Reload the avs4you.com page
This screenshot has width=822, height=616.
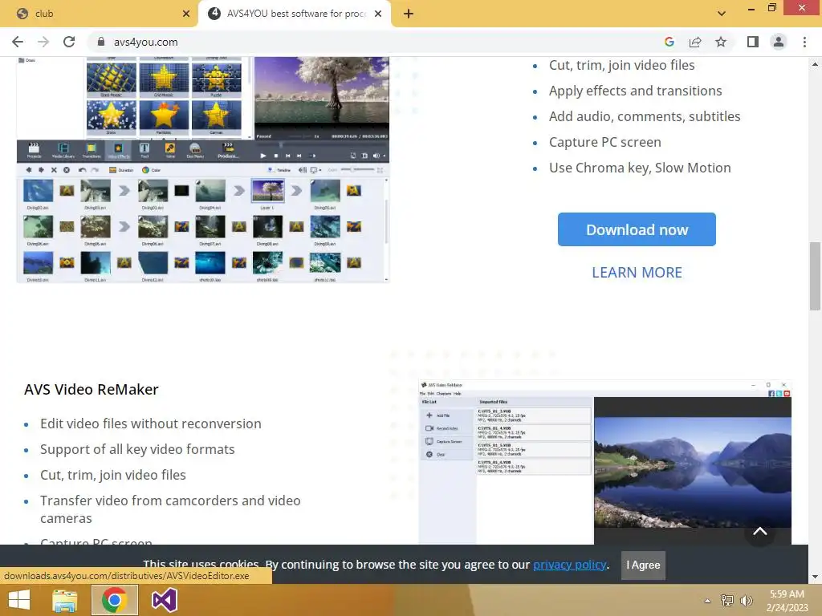[x=69, y=42]
